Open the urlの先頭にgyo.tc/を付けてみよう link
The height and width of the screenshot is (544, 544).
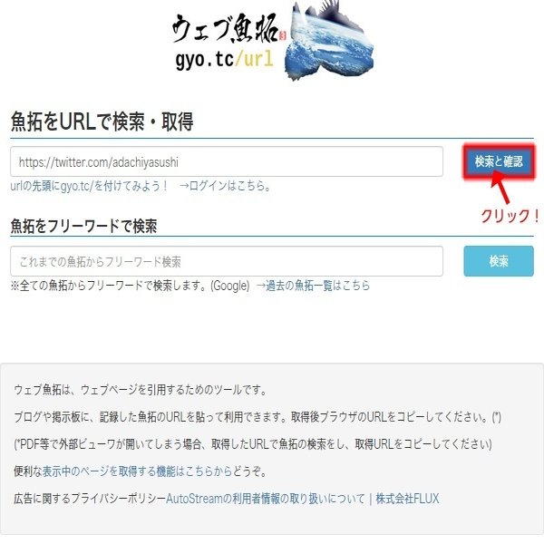point(89,186)
